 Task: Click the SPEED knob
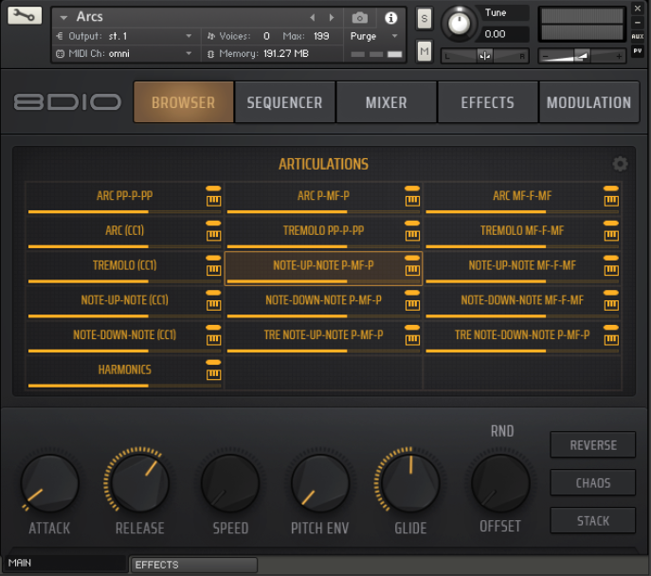(230, 483)
